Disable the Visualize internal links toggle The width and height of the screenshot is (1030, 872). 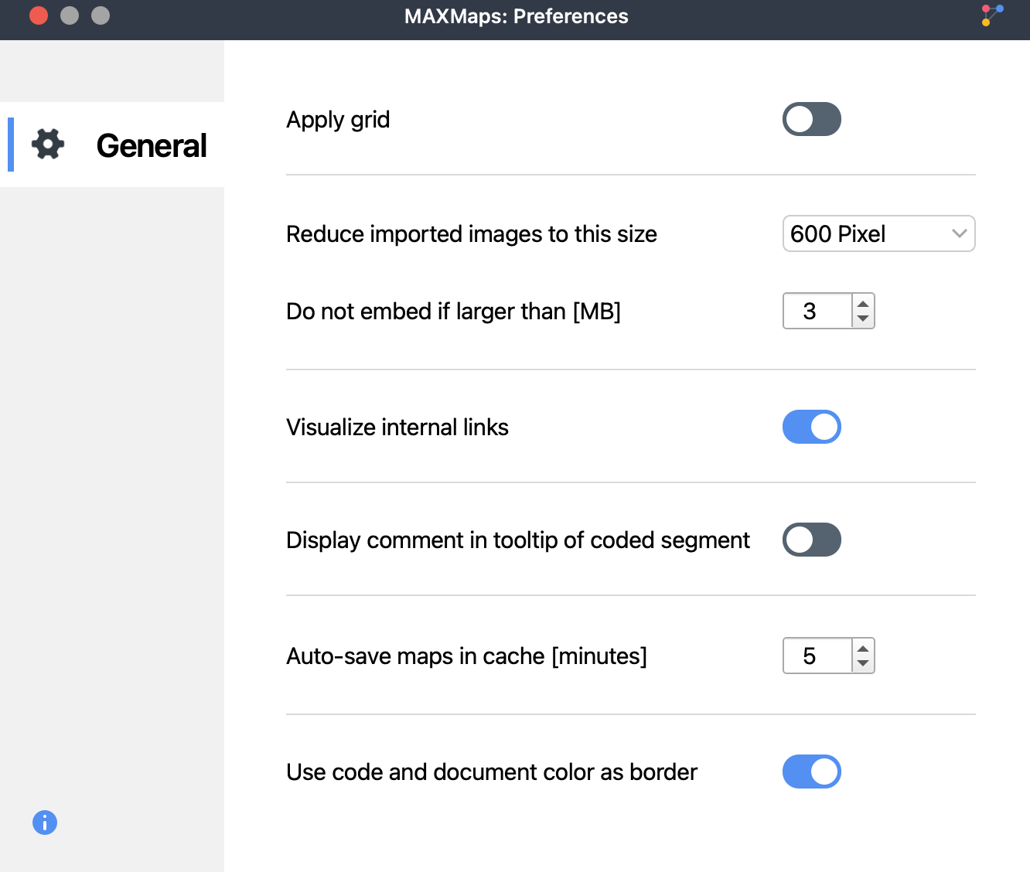812,427
